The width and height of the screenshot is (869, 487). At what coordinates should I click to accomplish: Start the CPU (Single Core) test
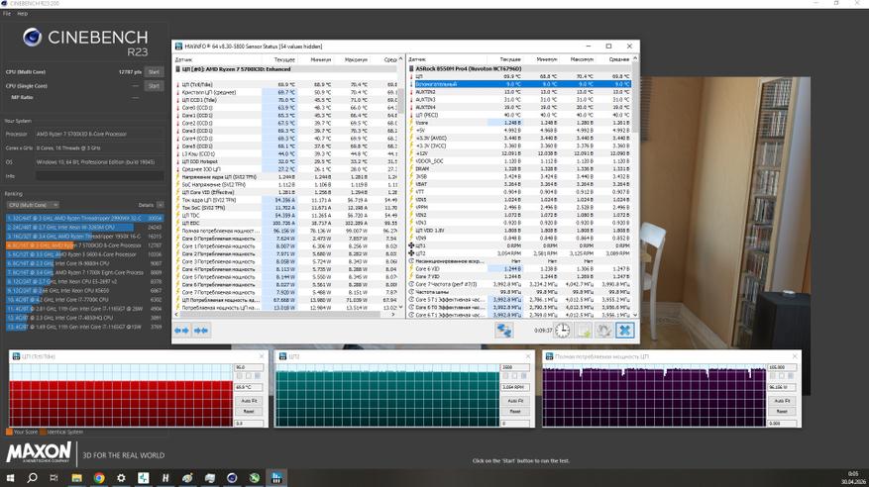coord(154,86)
